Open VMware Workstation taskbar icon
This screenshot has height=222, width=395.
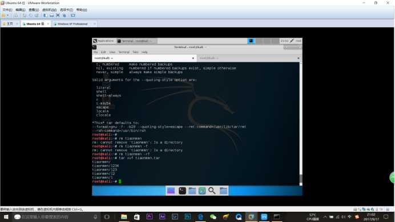click(x=251, y=217)
